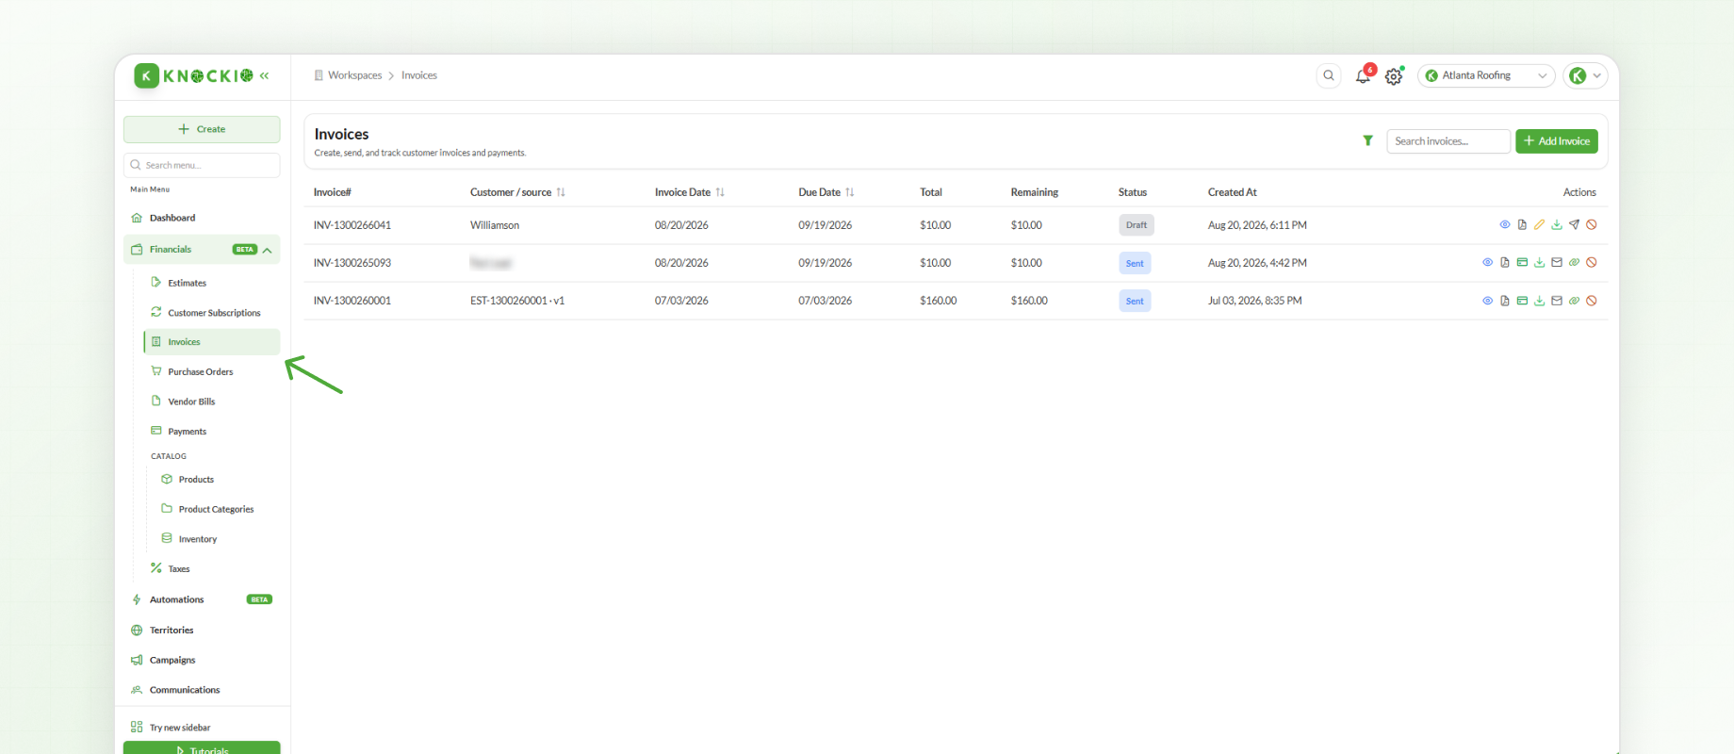Open notifications bell with 6 badge
Image resolution: width=1734 pixels, height=754 pixels.
click(x=1364, y=75)
